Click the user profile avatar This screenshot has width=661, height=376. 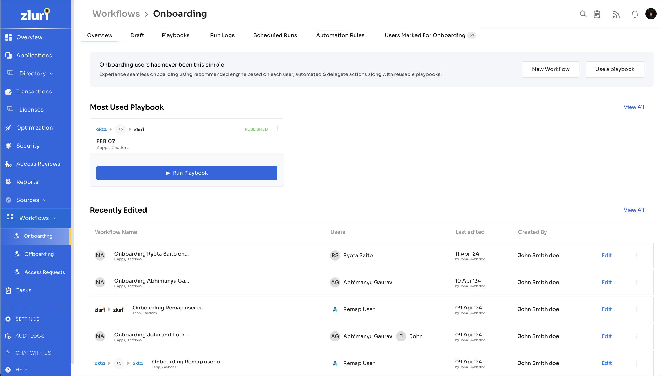tap(651, 14)
